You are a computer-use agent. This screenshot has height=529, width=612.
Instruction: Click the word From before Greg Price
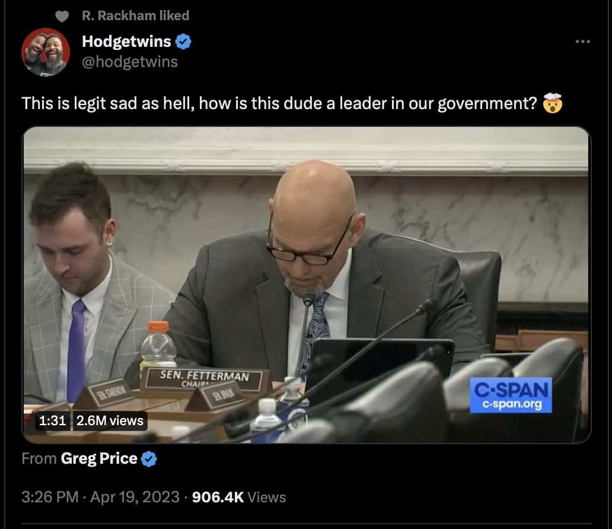pos(39,459)
